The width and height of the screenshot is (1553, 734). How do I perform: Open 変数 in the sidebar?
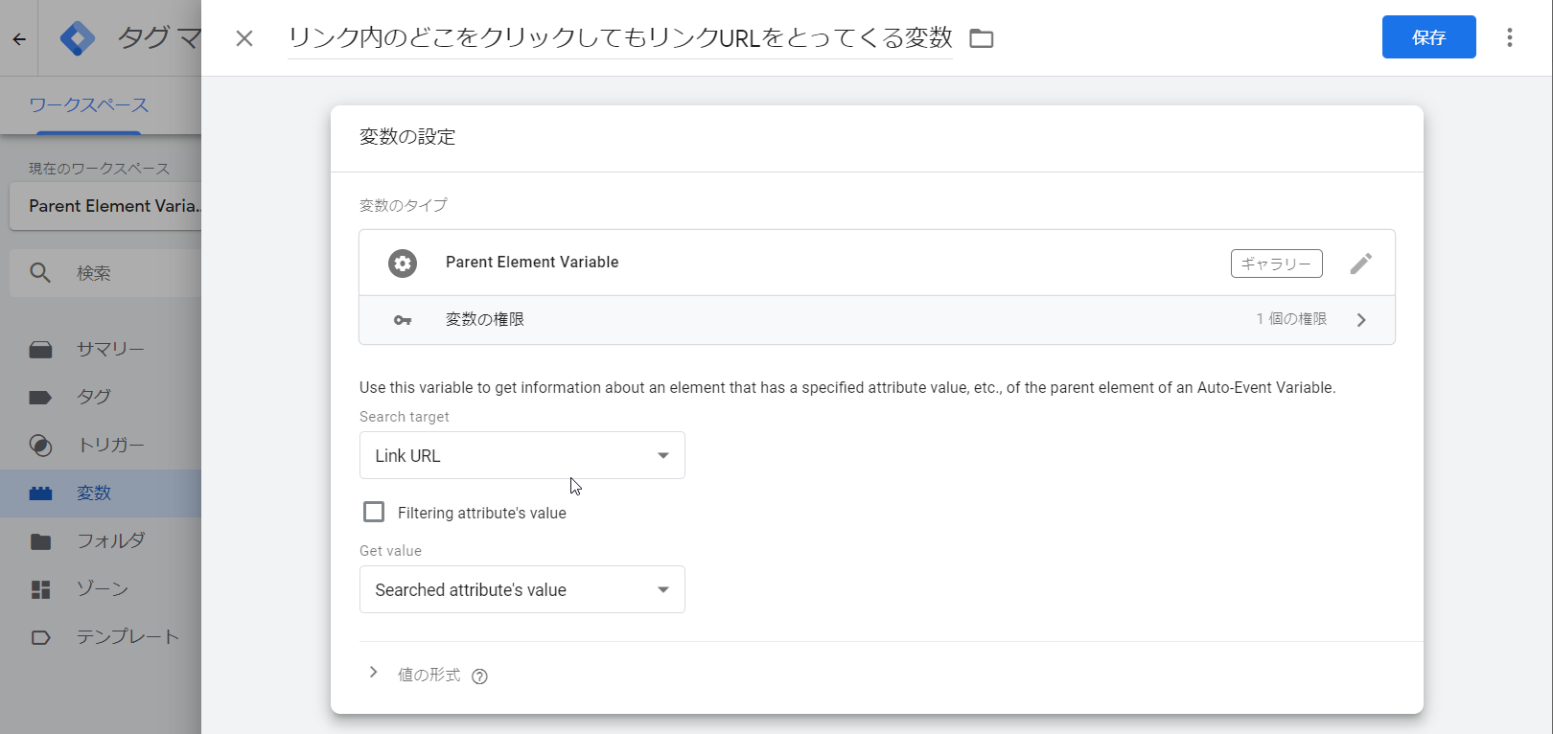coord(101,493)
